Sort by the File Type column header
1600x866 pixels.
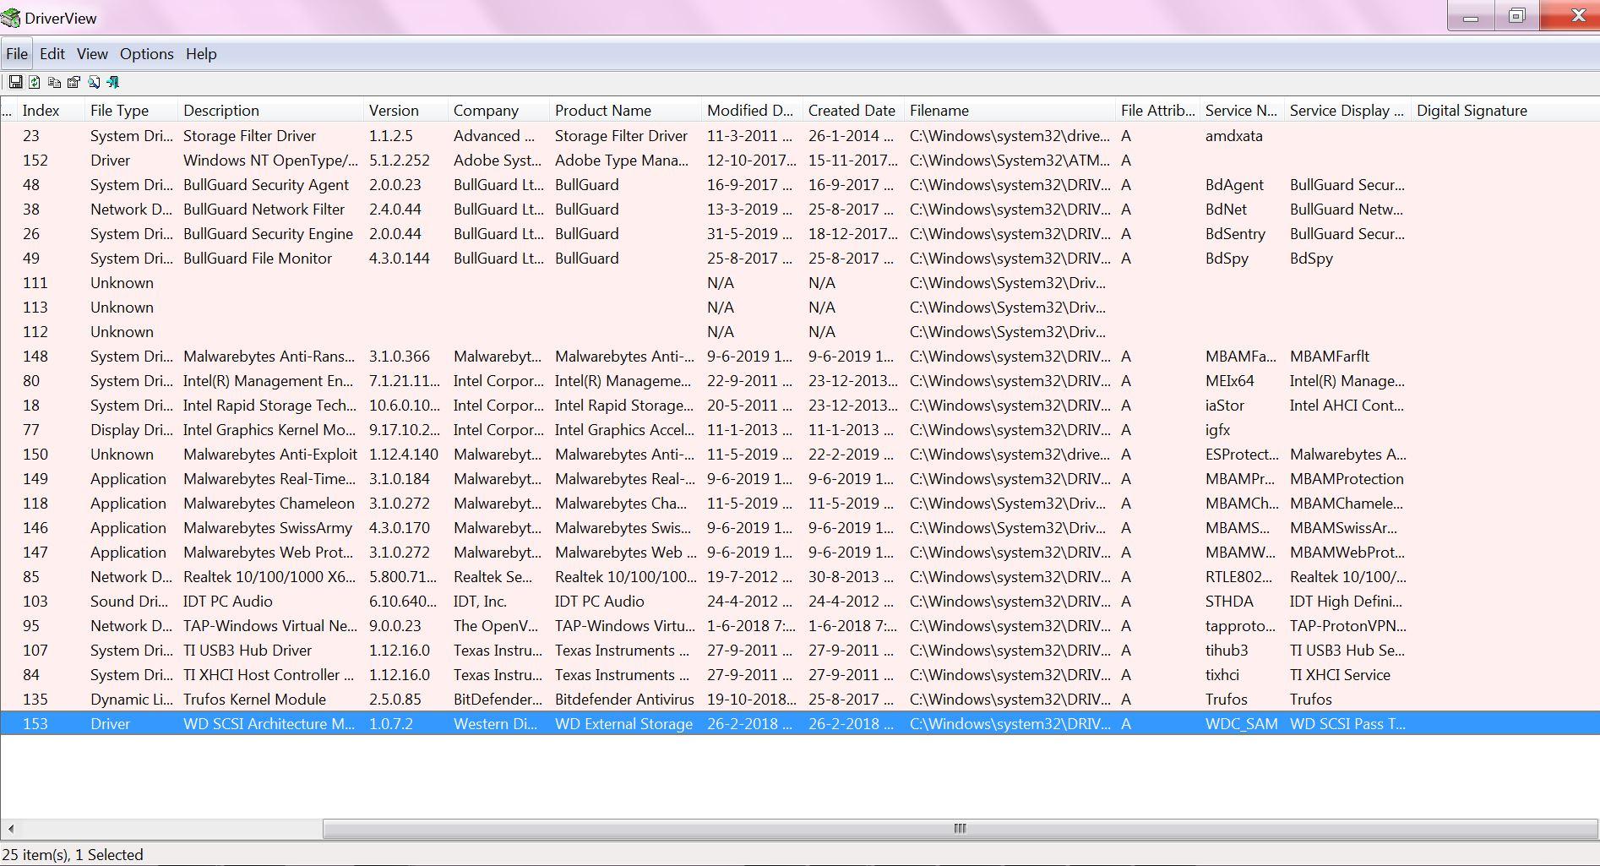(x=131, y=111)
